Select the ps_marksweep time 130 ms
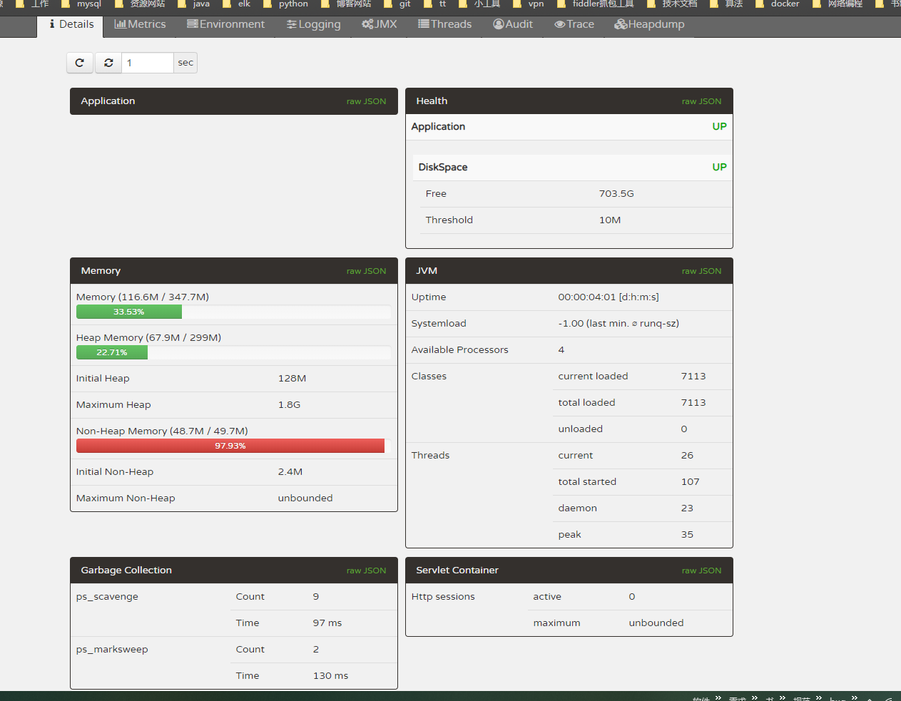This screenshot has height=701, width=901. [x=331, y=676]
